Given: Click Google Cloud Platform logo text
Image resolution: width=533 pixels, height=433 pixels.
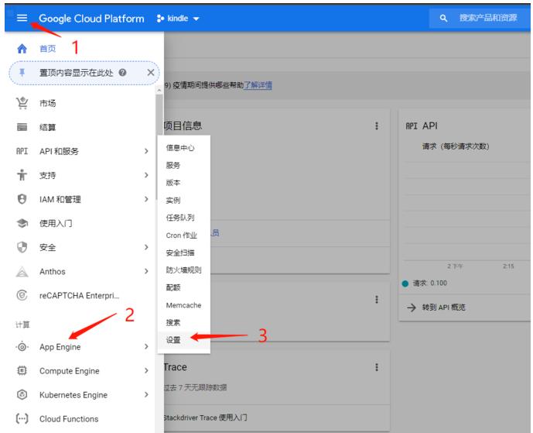Looking at the screenshot, I should 91,19.
